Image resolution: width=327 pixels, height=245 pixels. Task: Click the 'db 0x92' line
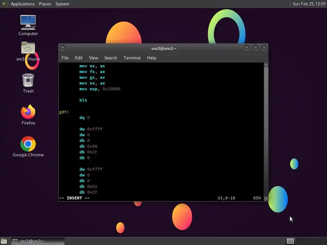[x=88, y=186]
